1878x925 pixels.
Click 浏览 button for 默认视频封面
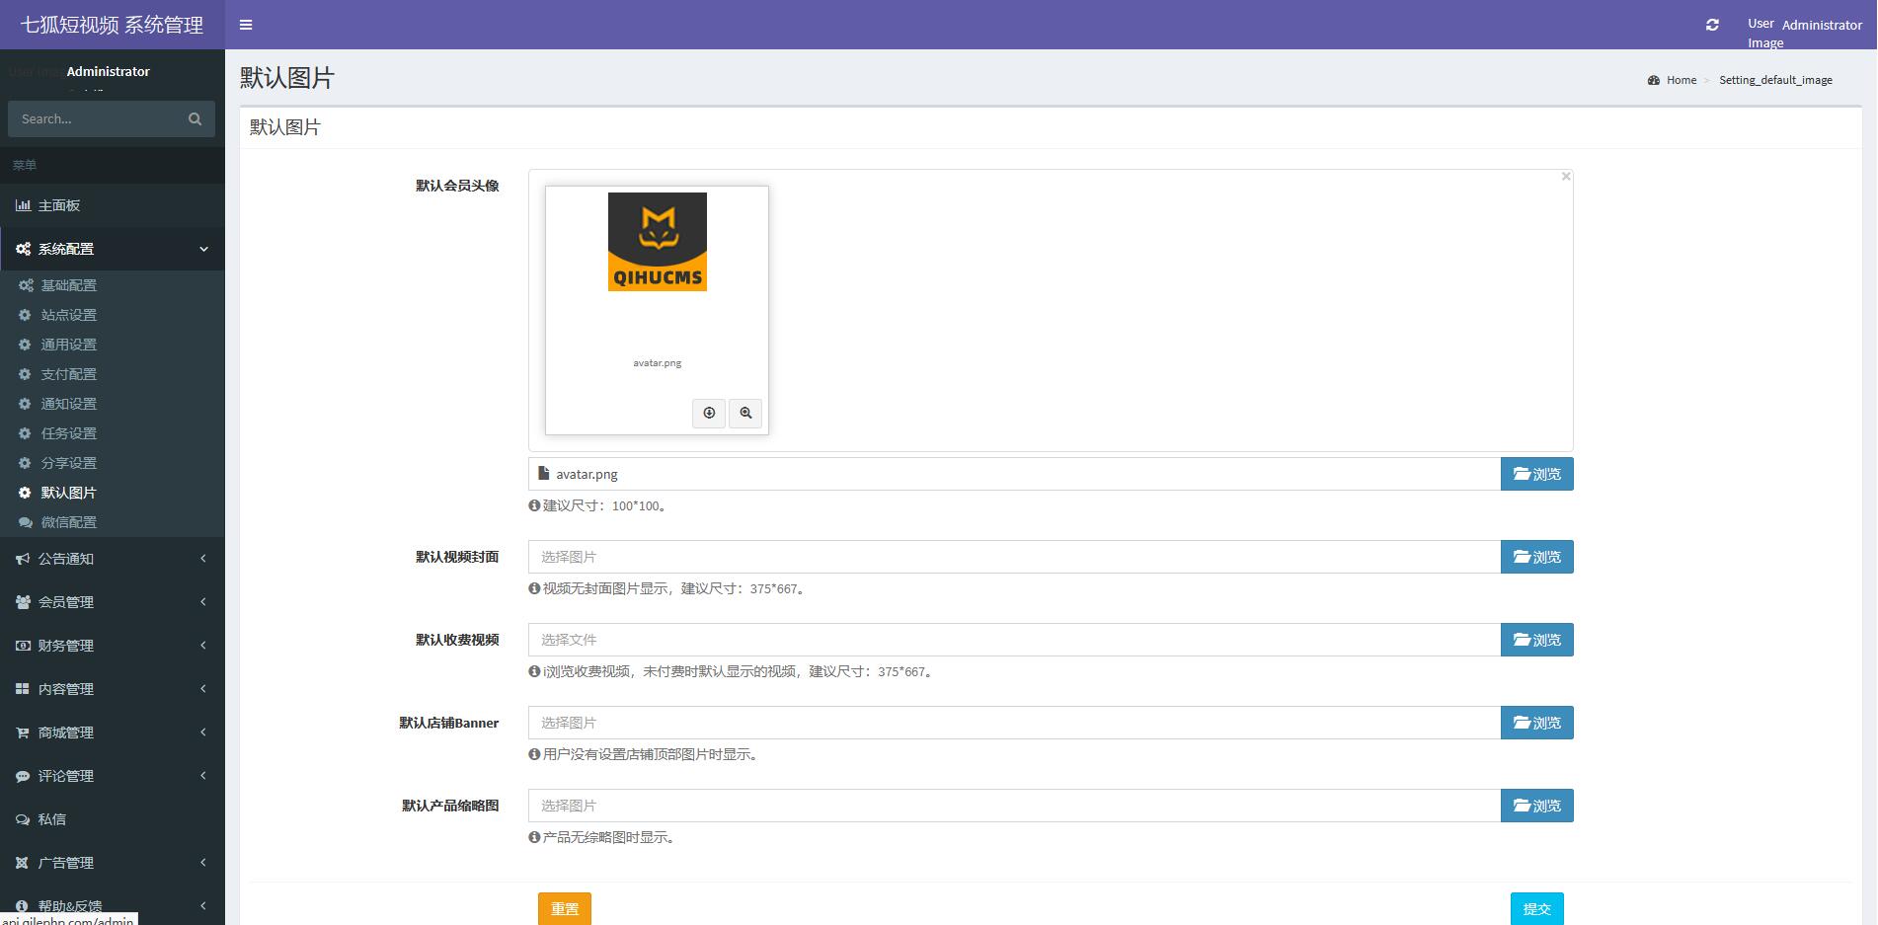tap(1536, 557)
